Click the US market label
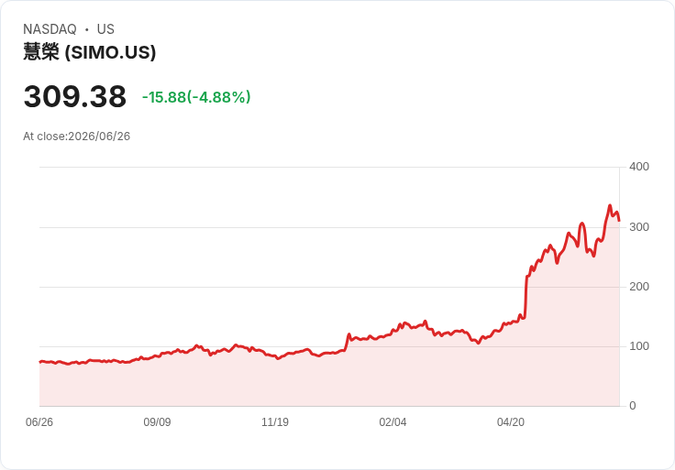The width and height of the screenshot is (675, 470). (105, 29)
